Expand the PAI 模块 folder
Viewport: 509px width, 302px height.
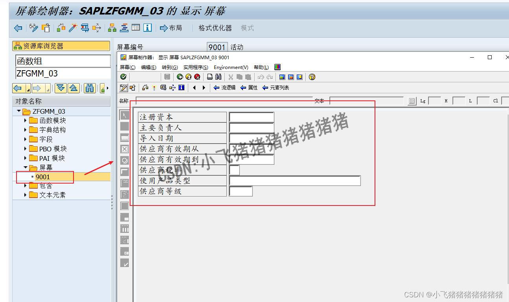26,158
